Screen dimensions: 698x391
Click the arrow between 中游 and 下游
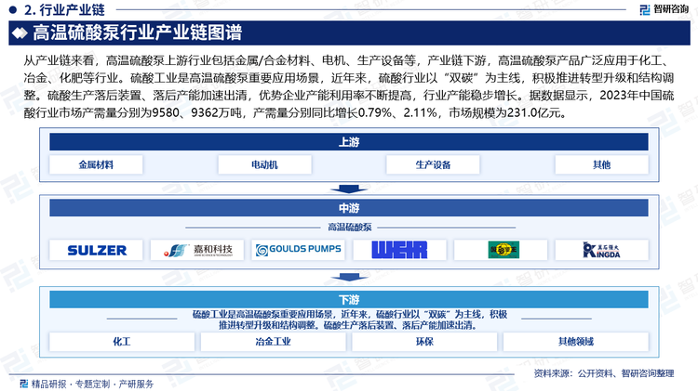tap(349, 278)
